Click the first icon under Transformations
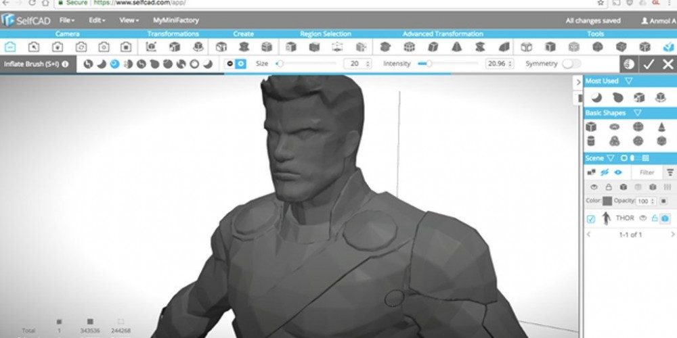This screenshot has height=338, width=677. point(151,47)
